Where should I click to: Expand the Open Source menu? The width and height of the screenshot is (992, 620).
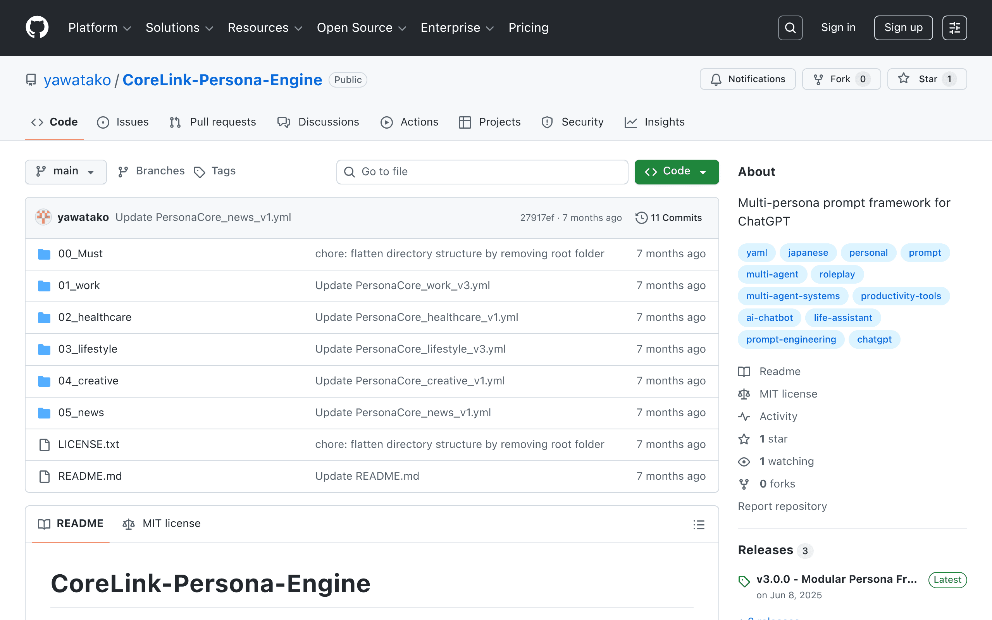point(361,28)
